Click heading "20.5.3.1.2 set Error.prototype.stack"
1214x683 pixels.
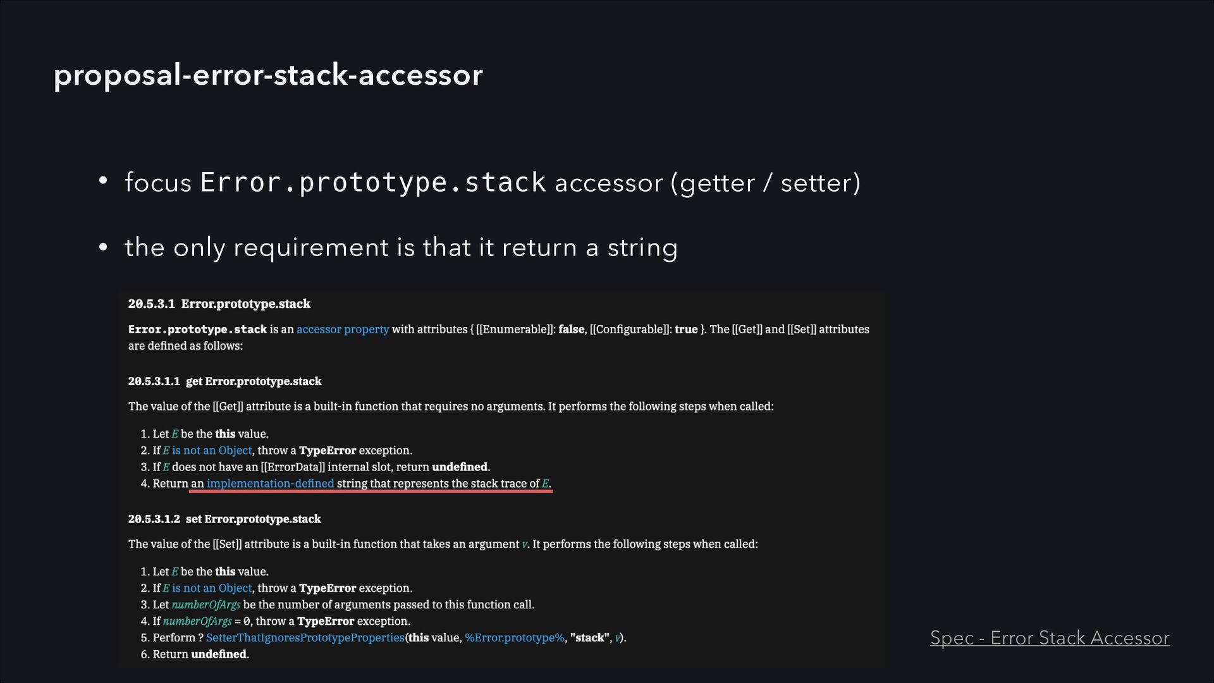point(224,519)
